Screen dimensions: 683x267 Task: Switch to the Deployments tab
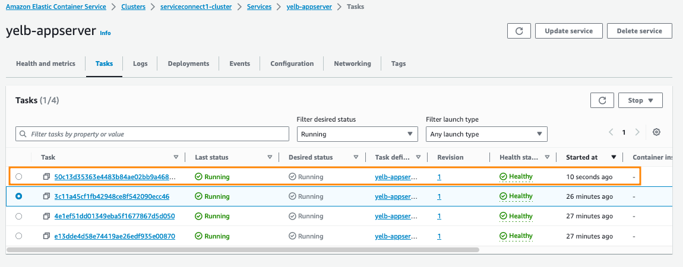[x=189, y=63]
